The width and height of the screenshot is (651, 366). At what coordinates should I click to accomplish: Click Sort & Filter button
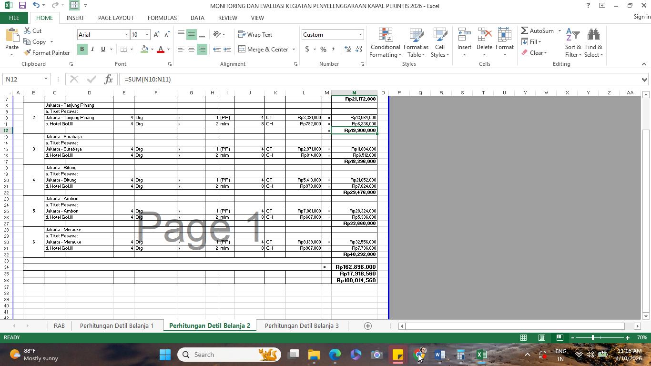point(573,43)
